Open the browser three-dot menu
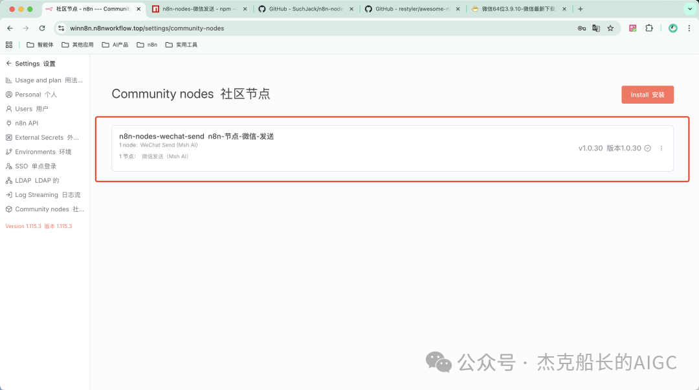The image size is (699, 390). [x=689, y=28]
